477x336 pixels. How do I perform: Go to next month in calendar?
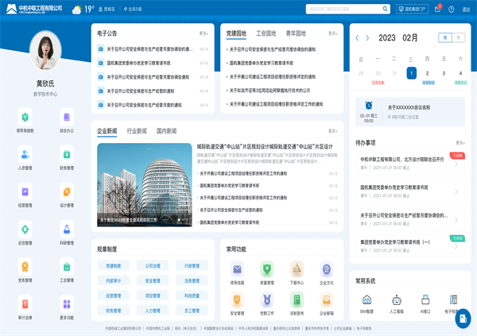pyautogui.click(x=367, y=37)
